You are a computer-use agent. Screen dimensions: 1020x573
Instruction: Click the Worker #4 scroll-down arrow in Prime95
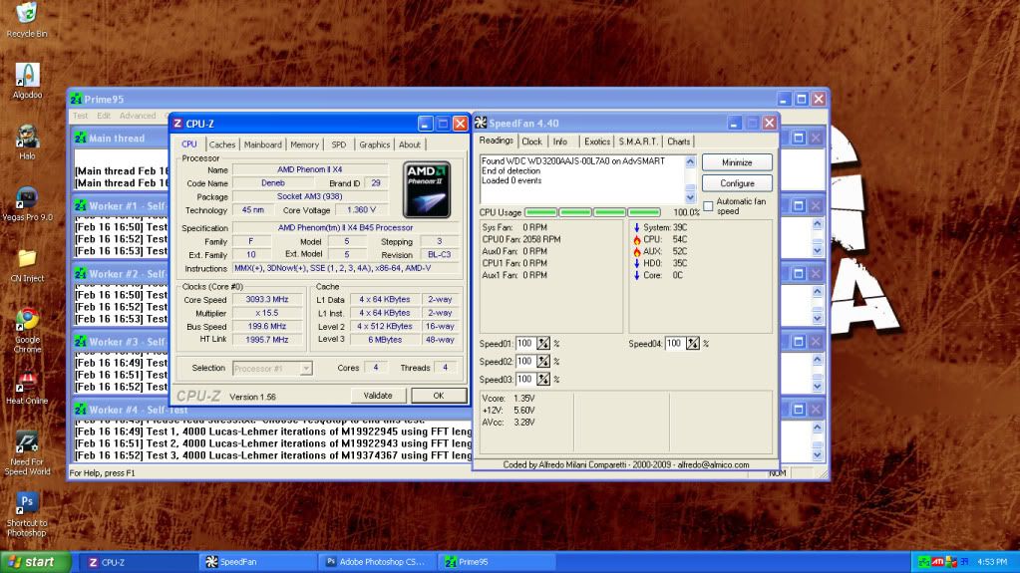click(x=817, y=454)
